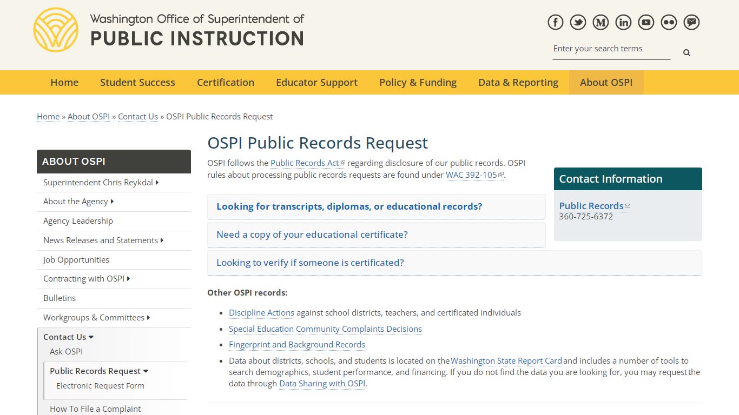Open the Flickr icon in header
Screen dimensions: 739x415
(669, 22)
